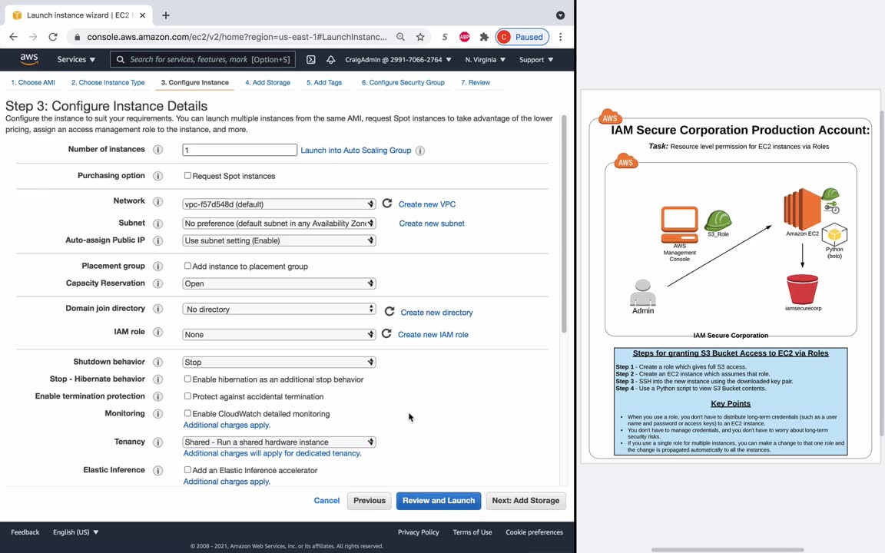
Task: Click the browser forward arrow
Action: point(33,37)
